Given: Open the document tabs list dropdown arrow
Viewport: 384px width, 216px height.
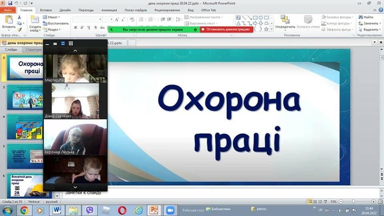Looking at the screenshot, I should coord(374,42).
